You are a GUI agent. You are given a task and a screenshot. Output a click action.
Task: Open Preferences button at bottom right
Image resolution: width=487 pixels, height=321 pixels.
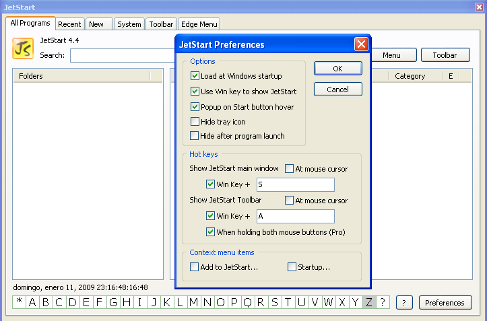[445, 303]
